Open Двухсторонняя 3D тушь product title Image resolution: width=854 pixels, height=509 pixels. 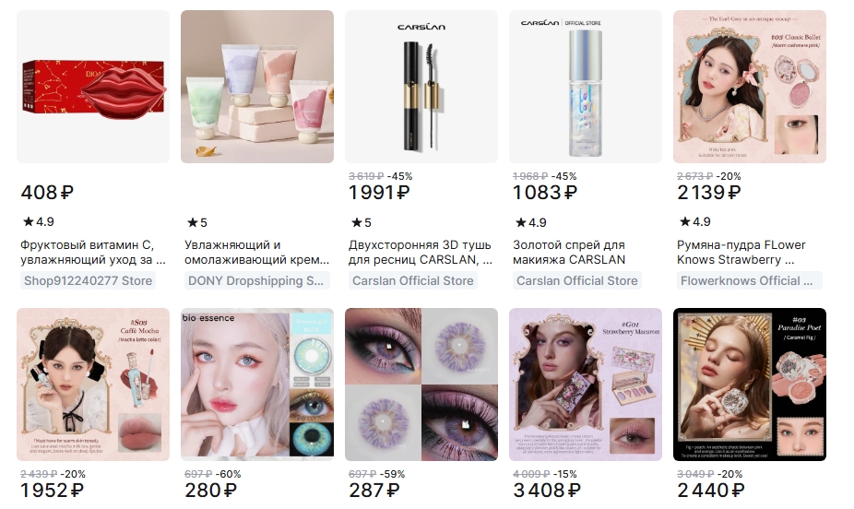(421, 252)
